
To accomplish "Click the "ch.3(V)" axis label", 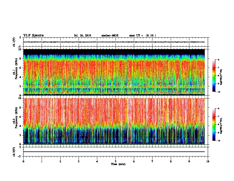I will (14, 152).
